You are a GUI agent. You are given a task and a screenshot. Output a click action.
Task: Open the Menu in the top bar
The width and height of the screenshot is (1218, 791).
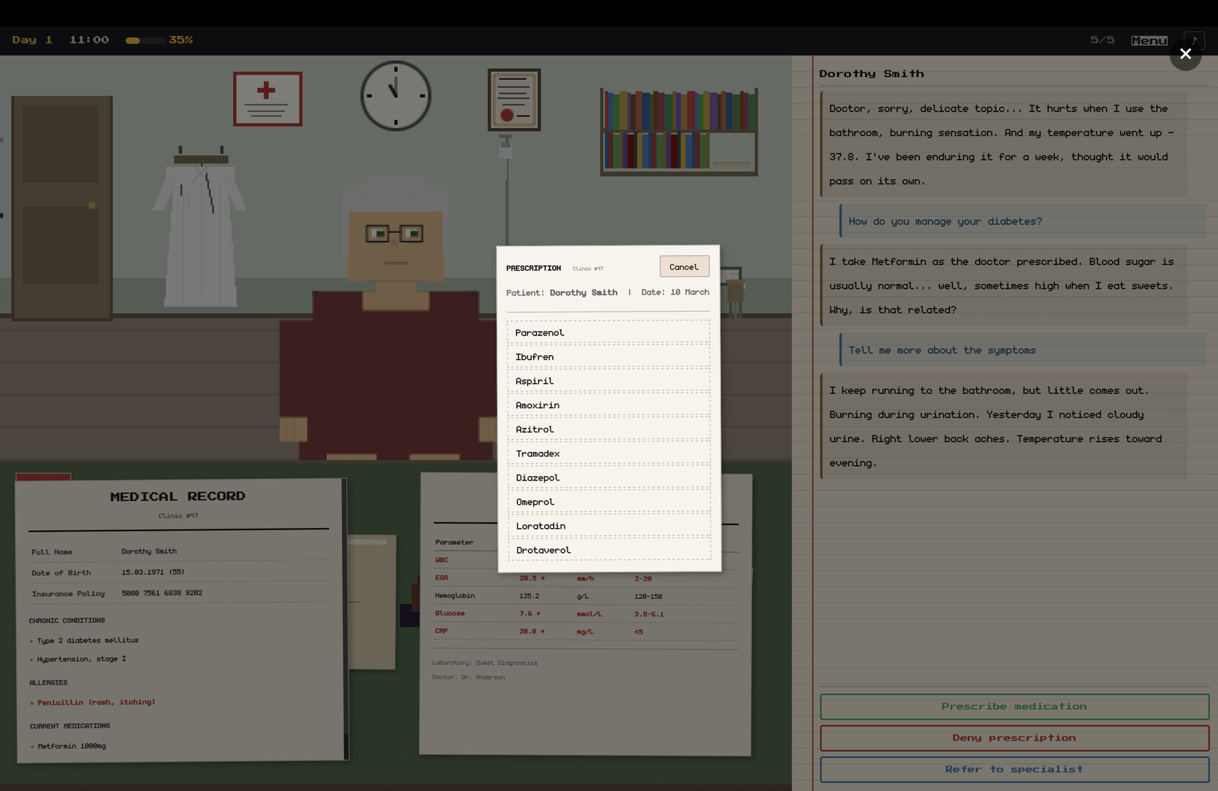[1148, 40]
